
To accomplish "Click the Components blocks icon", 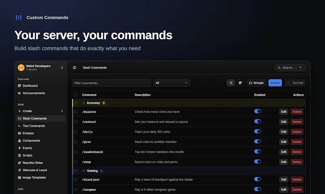I will point(19,141).
